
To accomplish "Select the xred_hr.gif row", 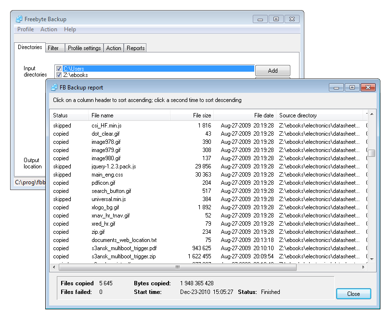I will click(209, 224).
